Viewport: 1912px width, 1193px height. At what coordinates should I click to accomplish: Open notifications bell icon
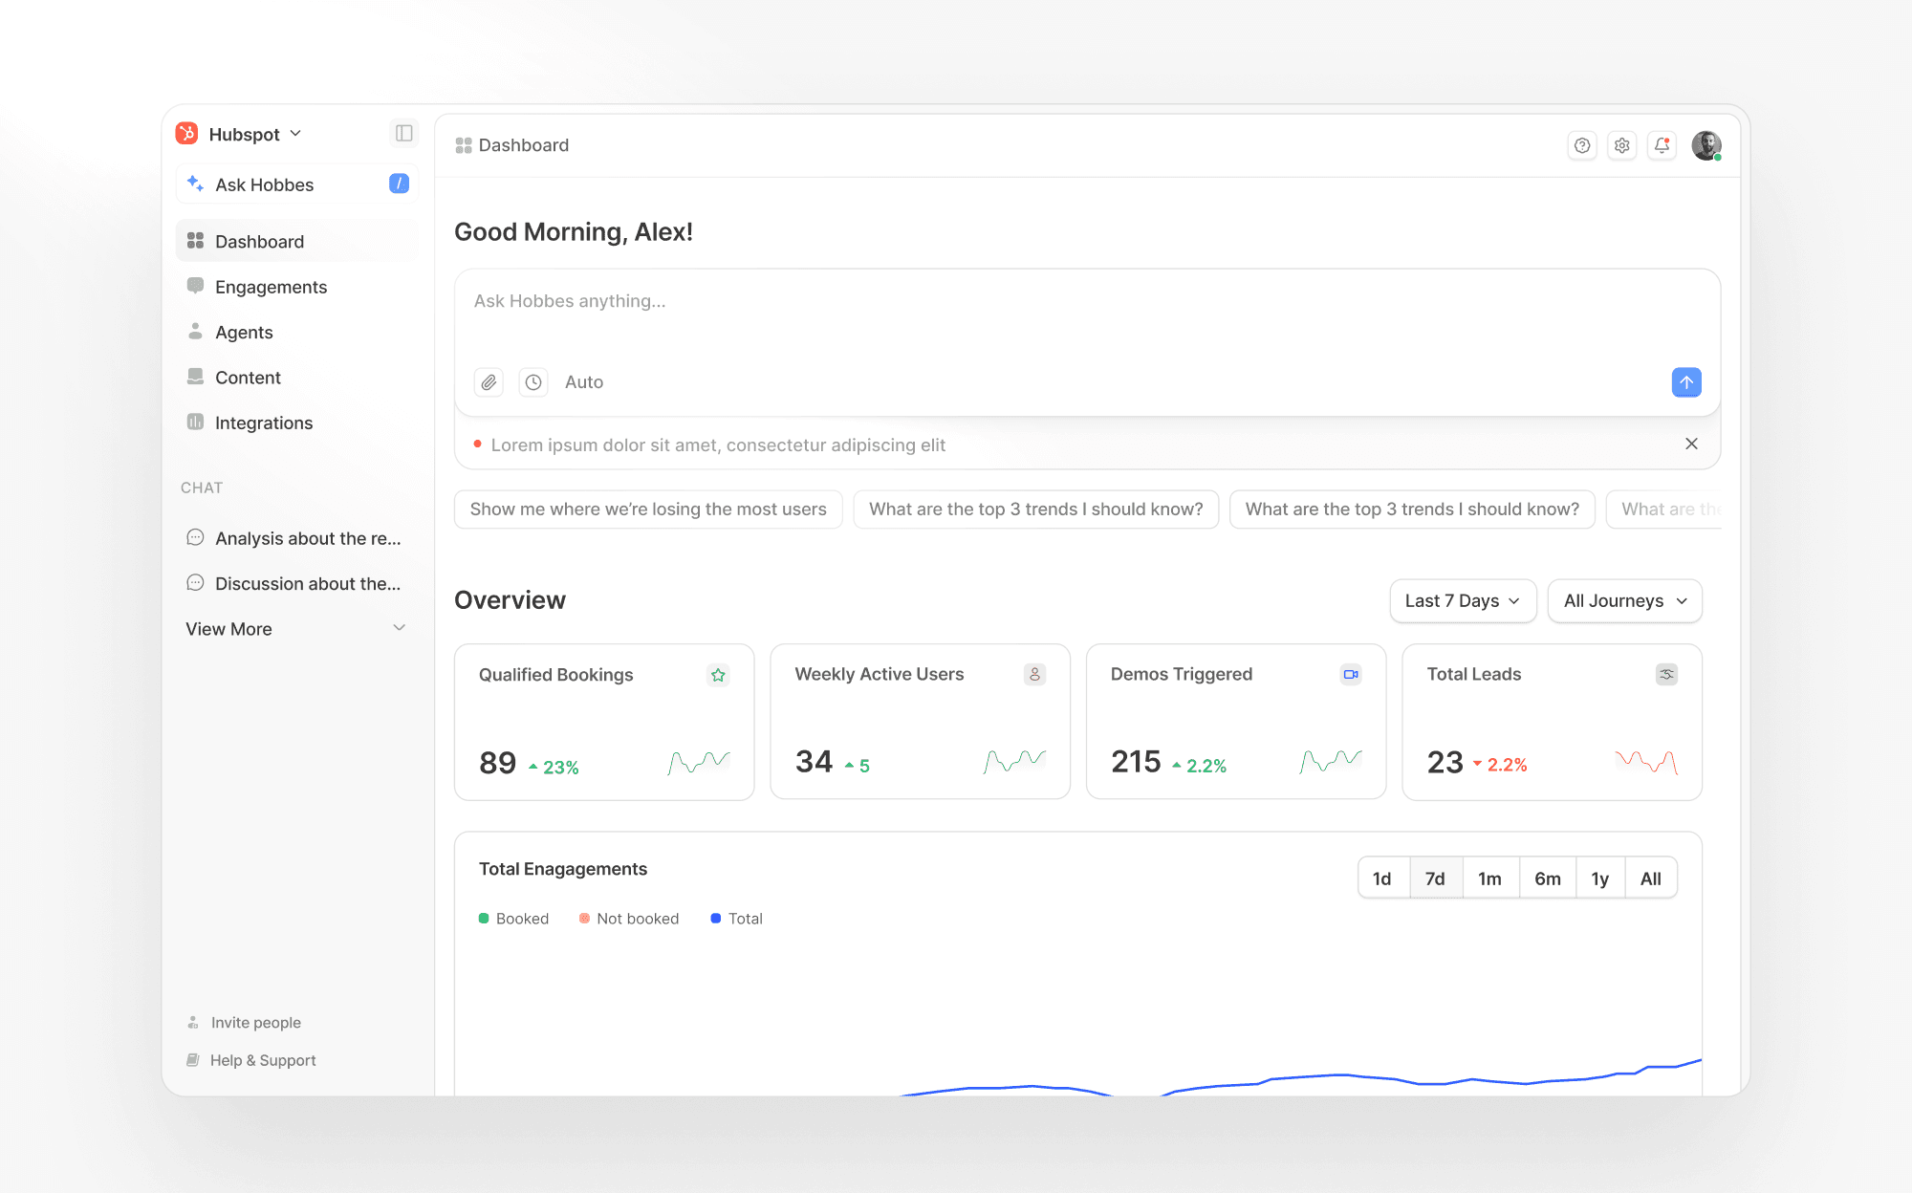[1662, 145]
